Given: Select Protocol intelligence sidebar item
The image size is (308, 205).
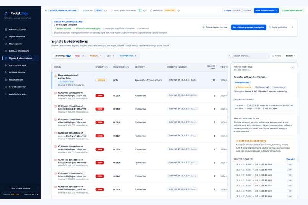Looking at the screenshot, I should click(x=20, y=51).
